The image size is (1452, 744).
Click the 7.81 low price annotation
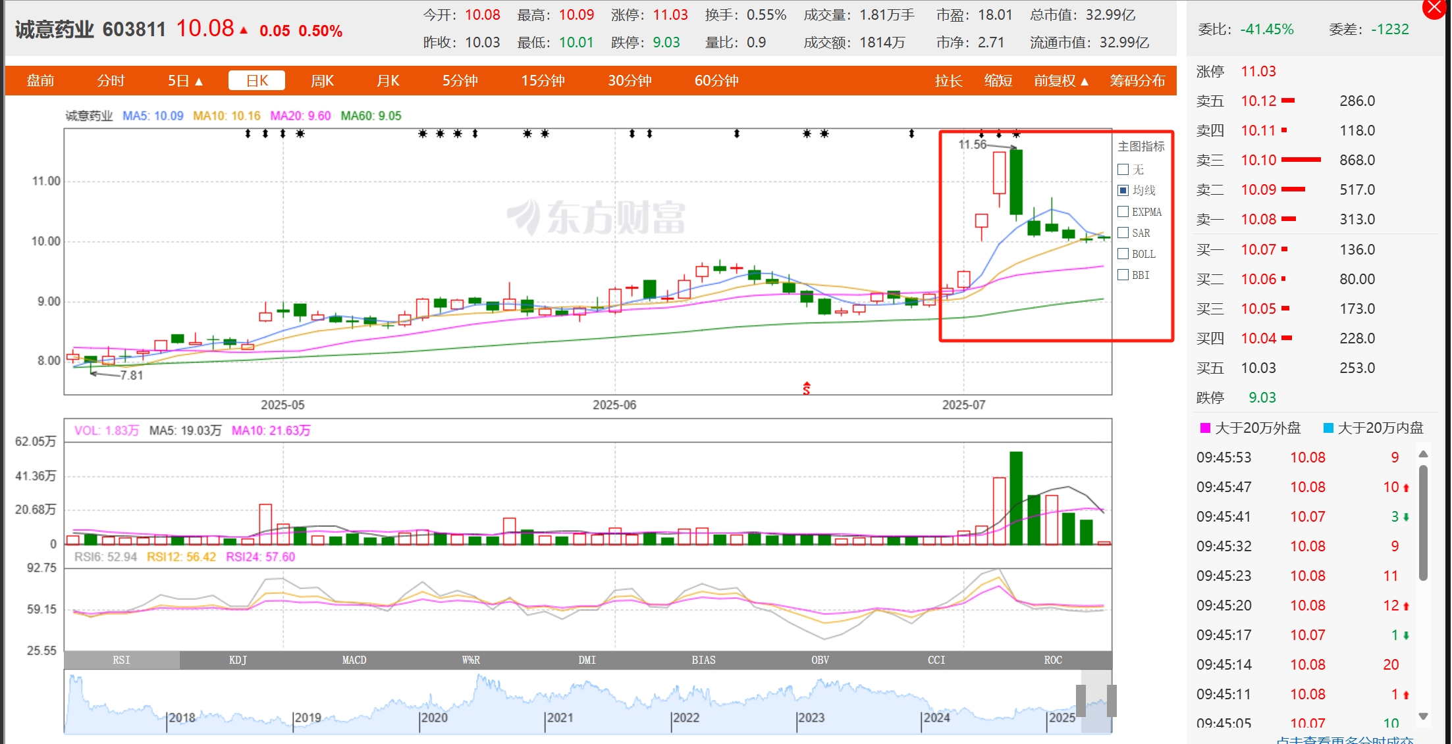[x=131, y=375]
